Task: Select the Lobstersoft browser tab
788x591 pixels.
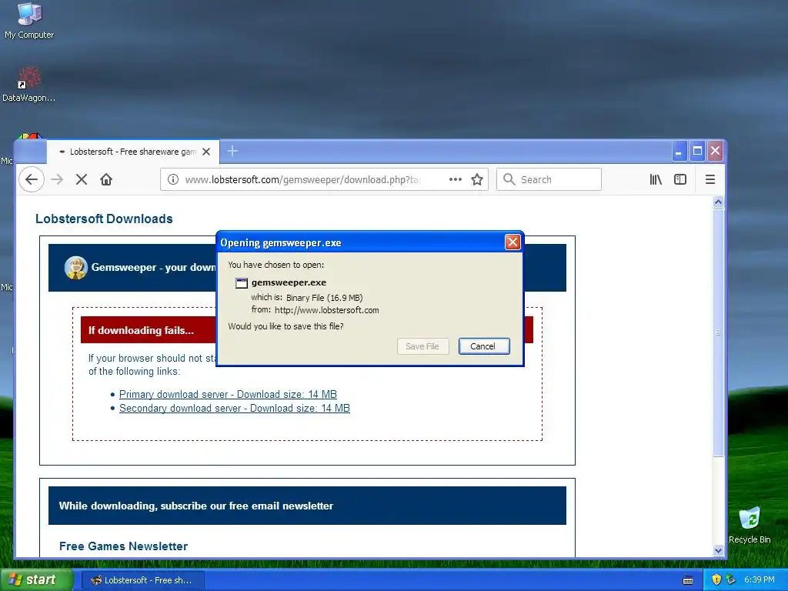Action: point(132,152)
